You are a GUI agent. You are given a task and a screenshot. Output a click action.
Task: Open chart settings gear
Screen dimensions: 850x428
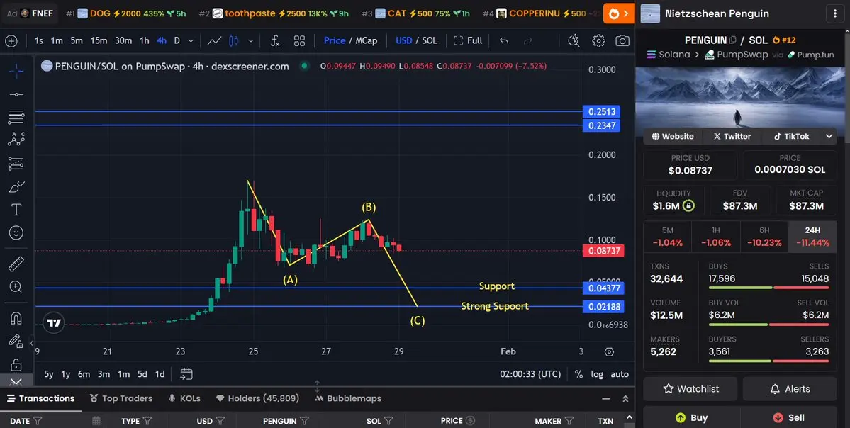point(598,40)
